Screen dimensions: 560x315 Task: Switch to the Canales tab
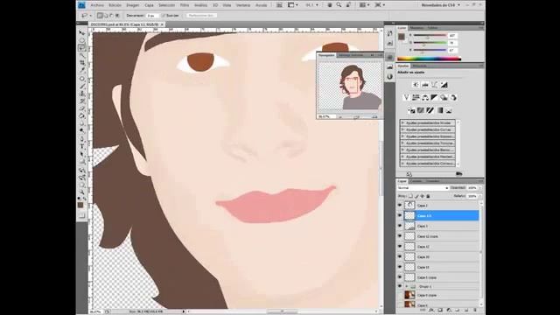416,181
